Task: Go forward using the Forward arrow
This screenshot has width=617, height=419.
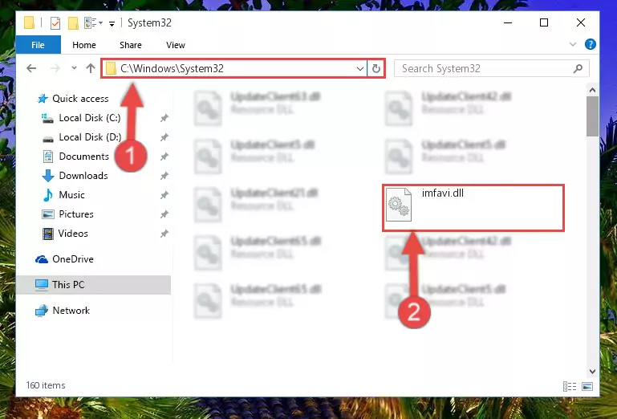Action: (x=55, y=68)
